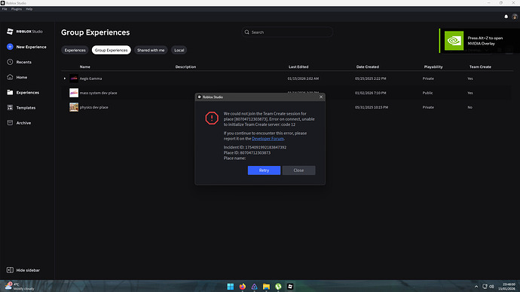This screenshot has width=520, height=292.
Task: Expand the Aegis Gamma experience row
Action: (65, 78)
